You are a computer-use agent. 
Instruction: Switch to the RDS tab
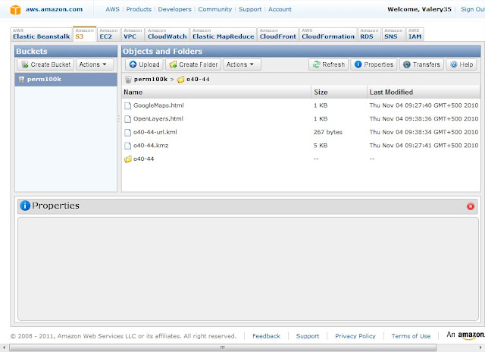click(369, 34)
